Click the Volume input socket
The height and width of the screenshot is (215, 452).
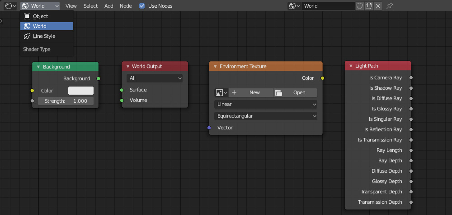pyautogui.click(x=122, y=101)
